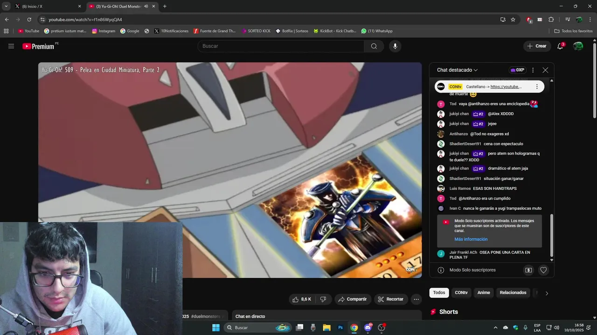The image size is (597, 335).
Task: Click the YouTube search magnifier button
Action: 374,46
